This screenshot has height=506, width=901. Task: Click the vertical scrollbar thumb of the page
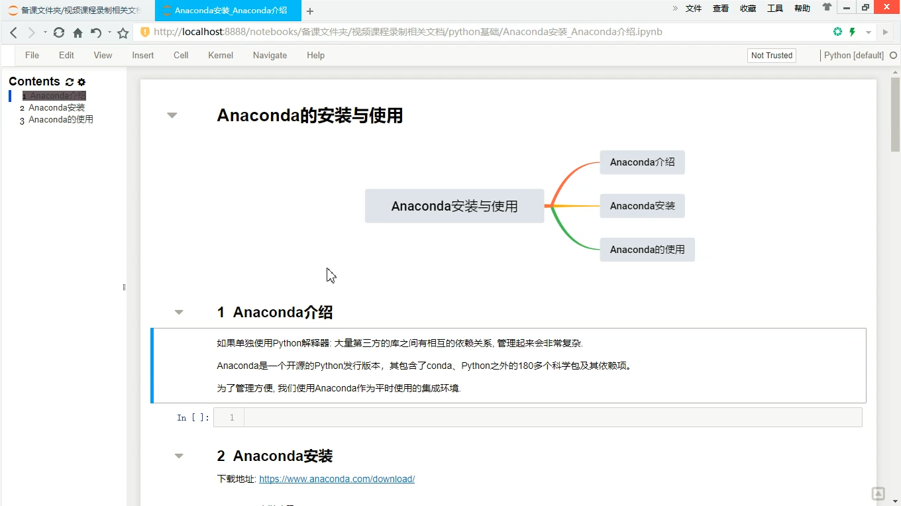click(895, 115)
